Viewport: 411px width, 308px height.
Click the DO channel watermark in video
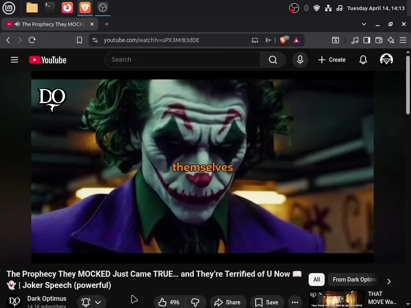pyautogui.click(x=52, y=100)
